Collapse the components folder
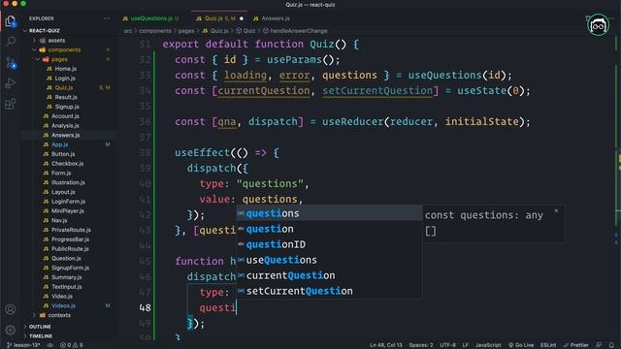Screen dimensions: 621x349 pyautogui.click(x=64, y=49)
